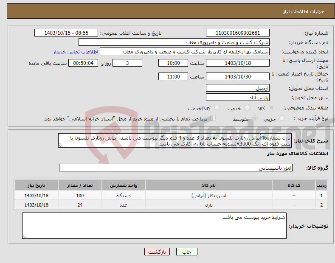The height and width of the screenshot is (263, 335).
Task: Click the گروه کالا field امور تاسیساتی
Action: pos(176,168)
